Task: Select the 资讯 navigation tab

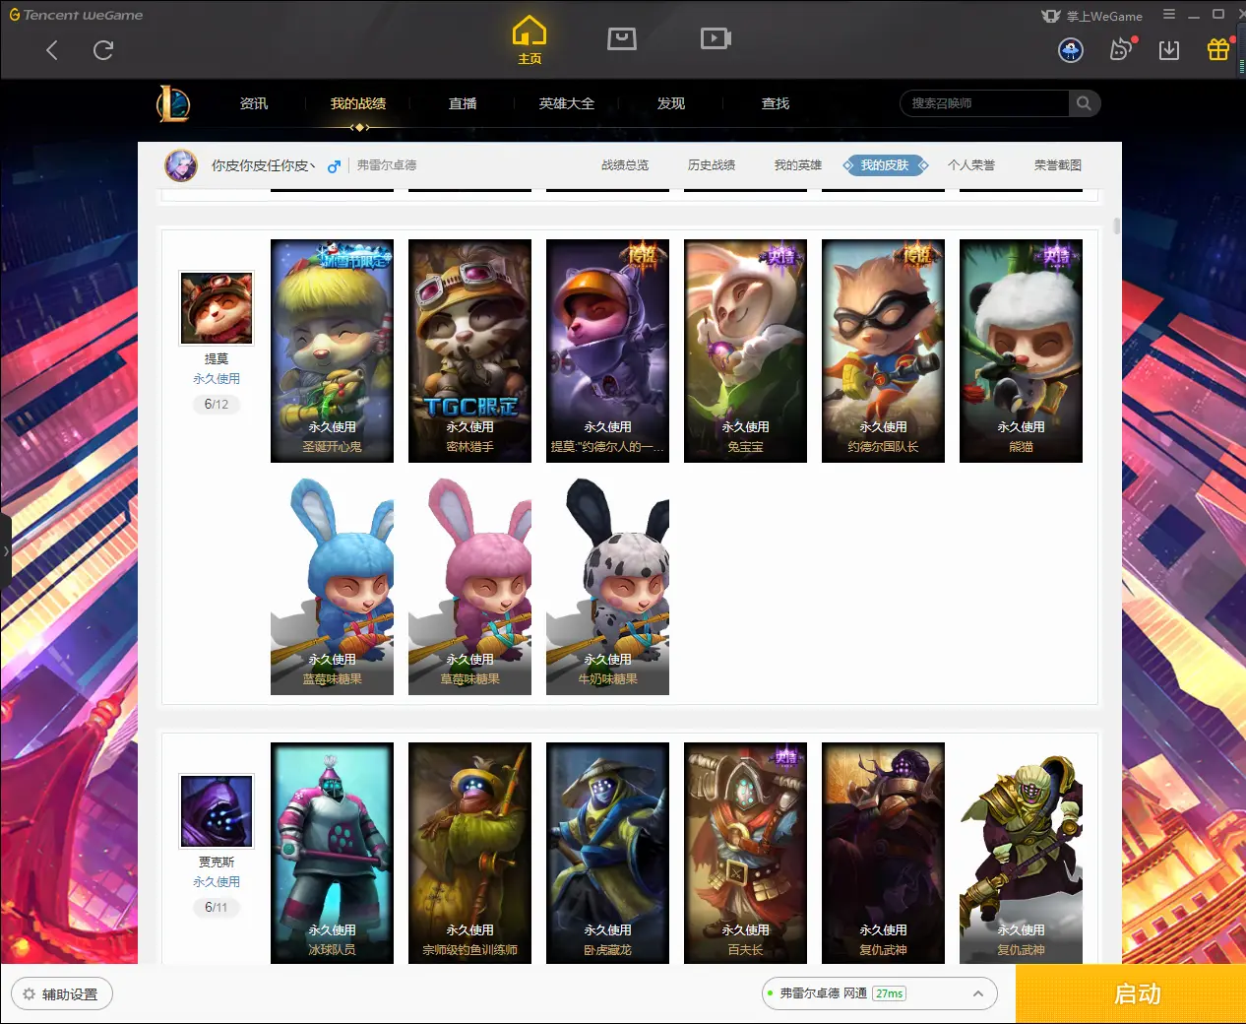Action: click(254, 103)
